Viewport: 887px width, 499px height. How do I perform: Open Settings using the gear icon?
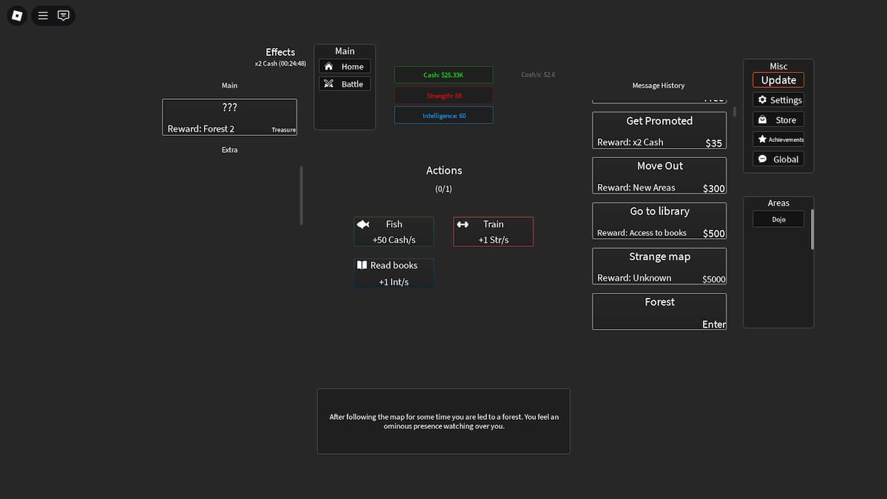point(762,99)
